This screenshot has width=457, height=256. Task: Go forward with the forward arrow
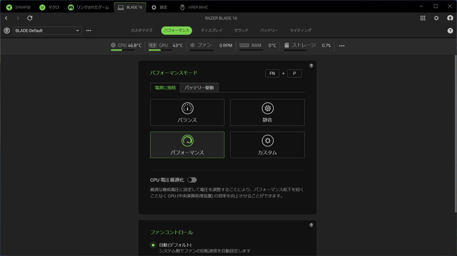(x=18, y=18)
